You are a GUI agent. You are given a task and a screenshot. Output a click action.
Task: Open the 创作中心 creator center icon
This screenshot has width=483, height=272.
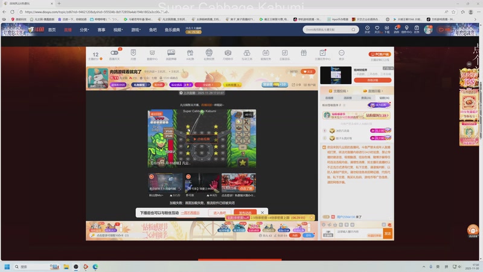(x=406, y=29)
